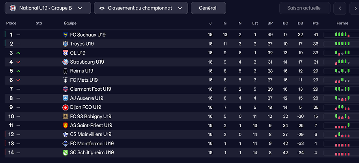359x163 pixels.
Task: Expand the Classement du championnat view selector
Action: point(141,8)
